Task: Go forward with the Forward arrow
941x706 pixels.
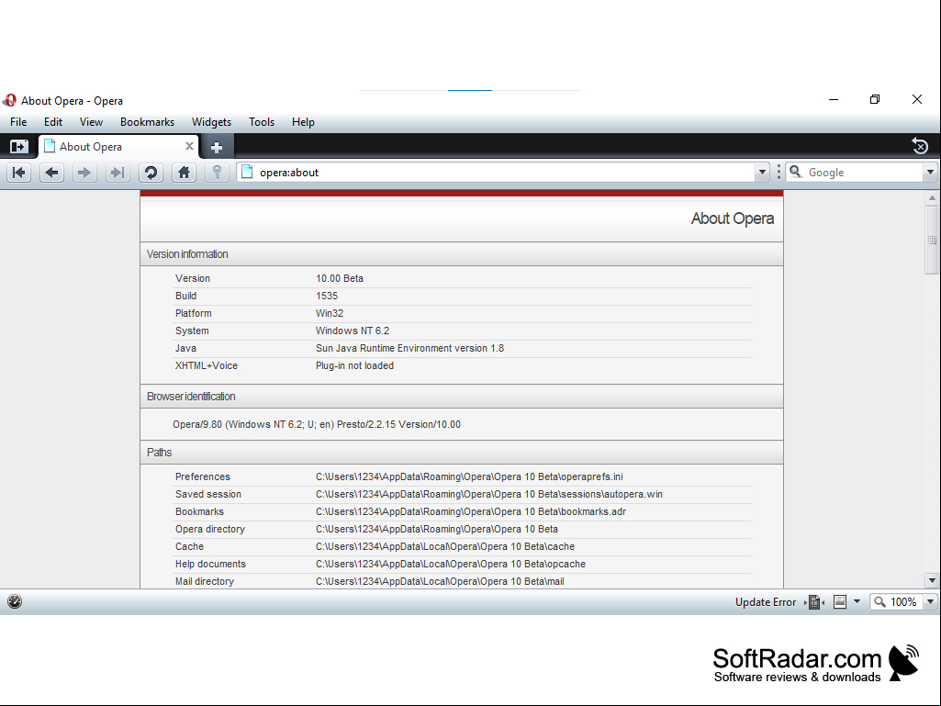Action: (x=84, y=173)
